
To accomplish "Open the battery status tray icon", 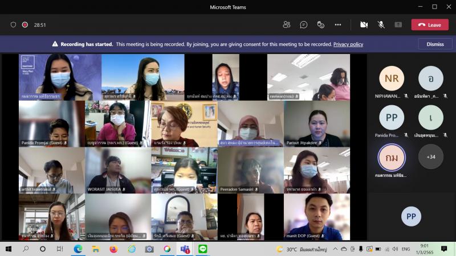I will point(378,249).
